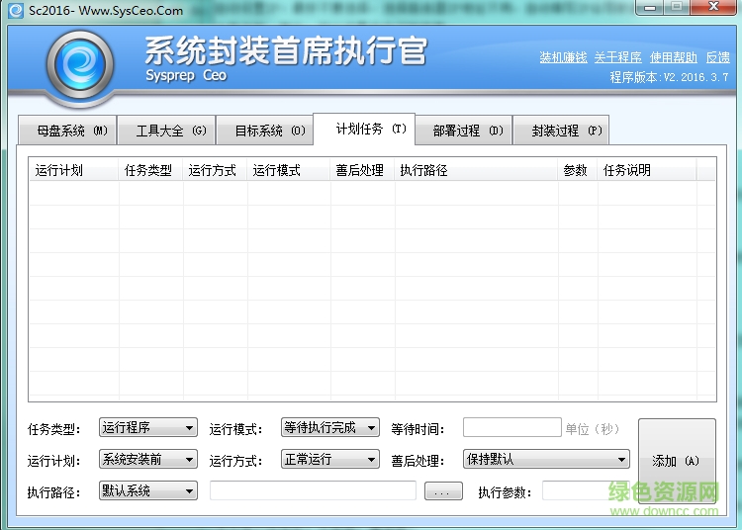The image size is (742, 530).
Task: Expand the 运行方式 dropdown showing 正常运行
Action: [330, 459]
